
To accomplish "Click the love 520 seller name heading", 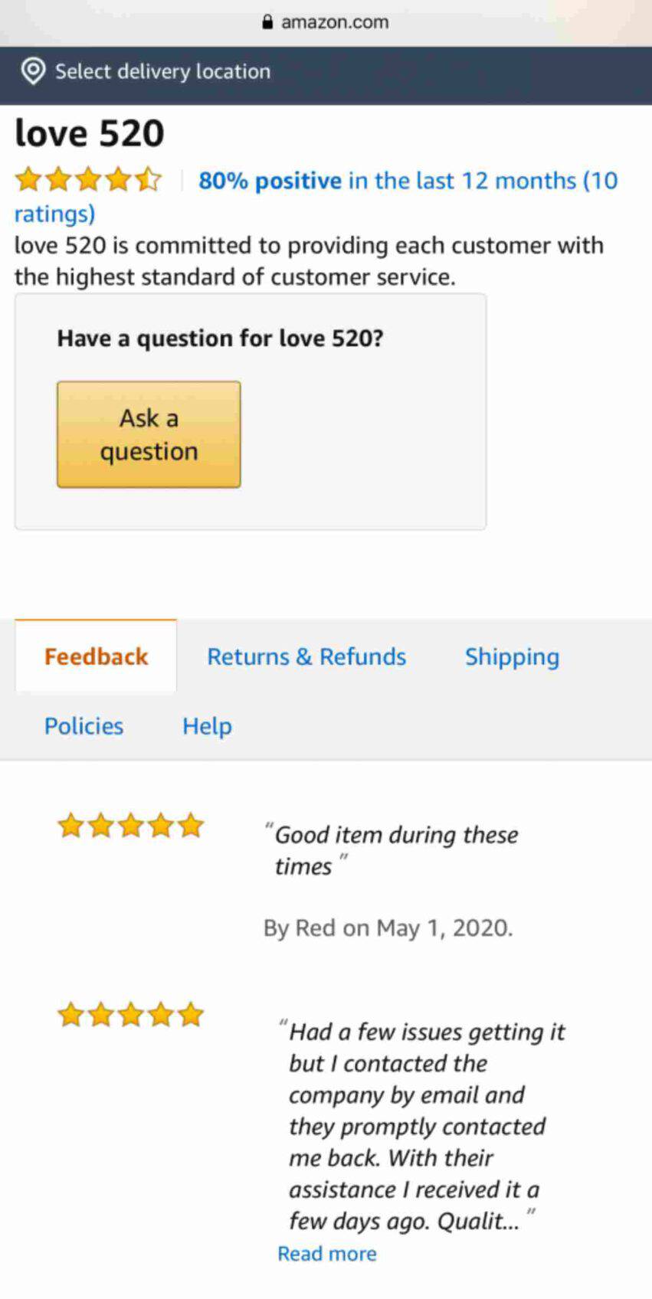I will pyautogui.click(x=90, y=133).
